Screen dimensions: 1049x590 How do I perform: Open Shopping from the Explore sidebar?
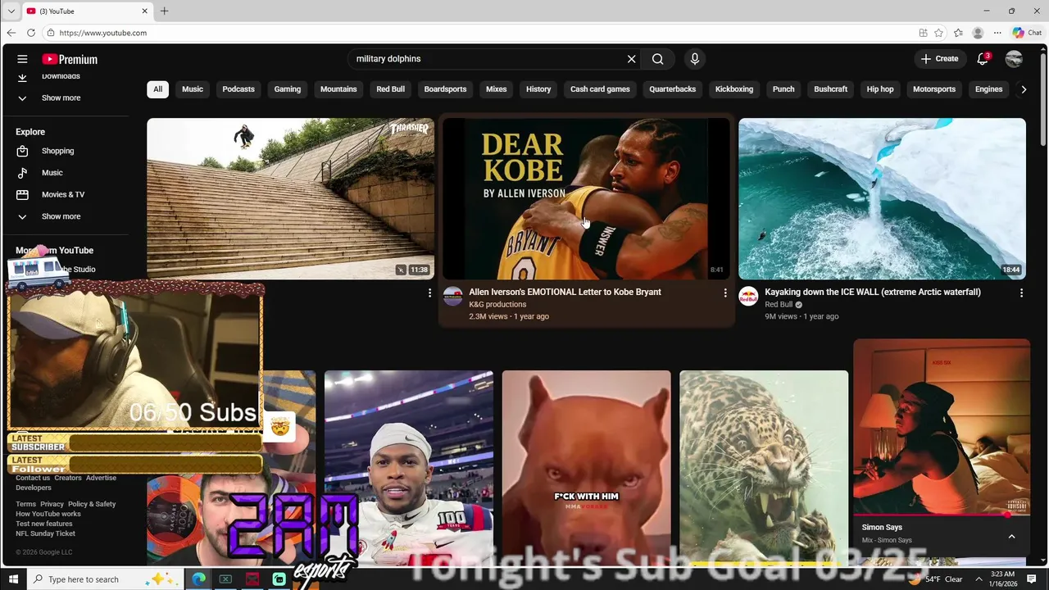coord(57,151)
